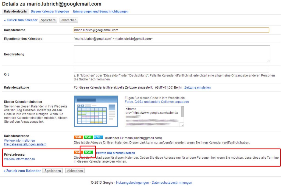Viewport: 281px width, 187px height.
Task: Open the Diesen Kalender freigeben tab
Action: (50, 12)
